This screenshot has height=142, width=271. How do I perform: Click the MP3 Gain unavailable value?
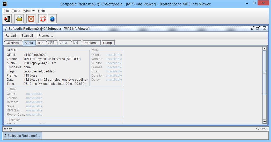(34, 110)
